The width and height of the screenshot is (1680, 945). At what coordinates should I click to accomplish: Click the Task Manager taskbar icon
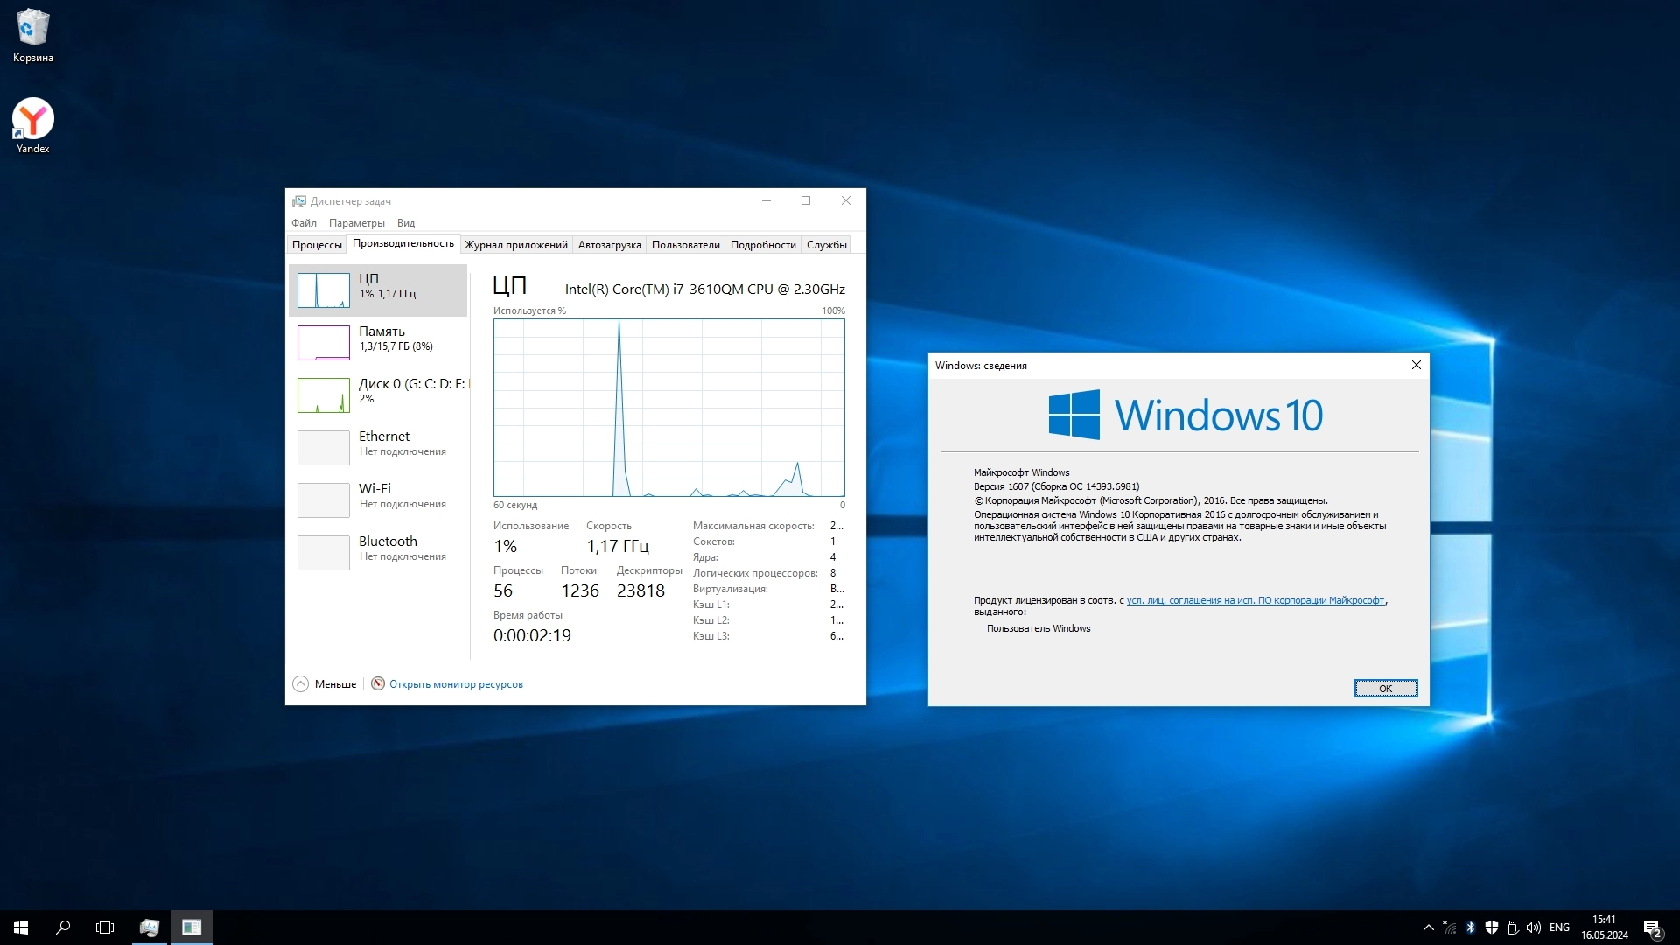[x=150, y=927]
